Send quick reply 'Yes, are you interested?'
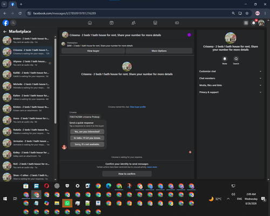 (x=87, y=132)
